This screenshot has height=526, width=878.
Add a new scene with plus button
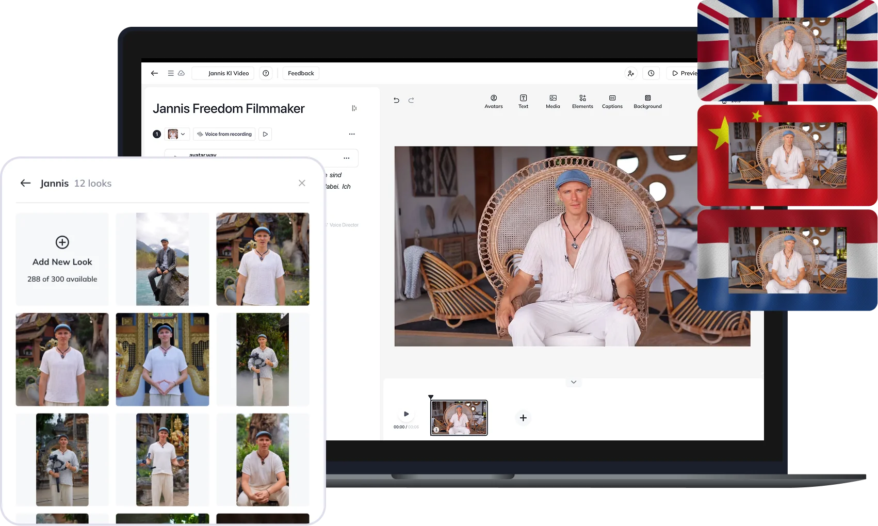point(523,418)
